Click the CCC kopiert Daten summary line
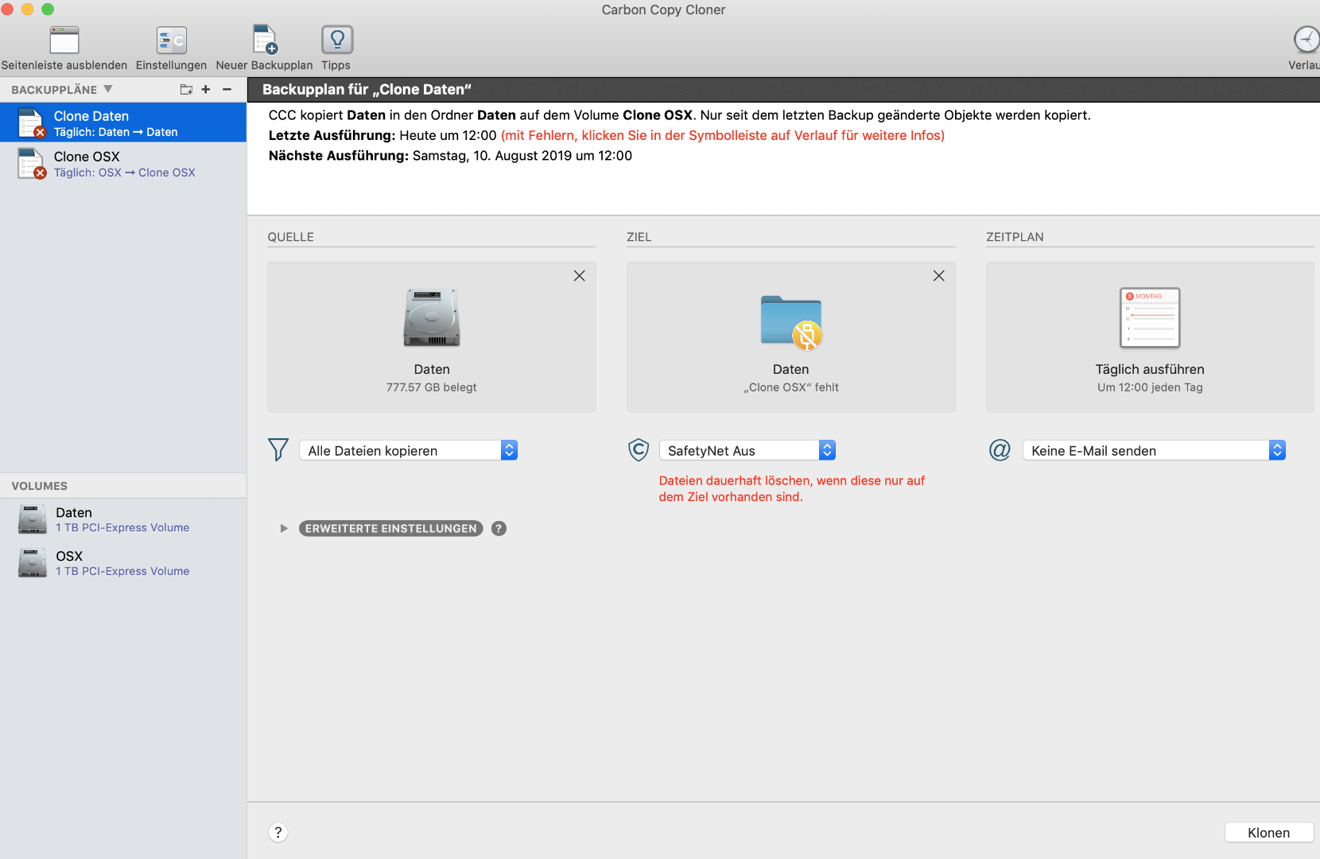 coord(679,115)
